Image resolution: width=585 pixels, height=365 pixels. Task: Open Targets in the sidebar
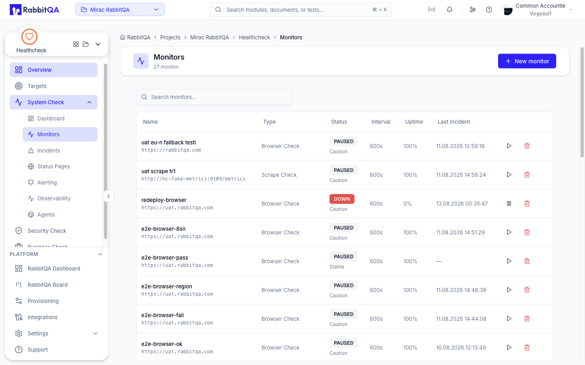54,86
